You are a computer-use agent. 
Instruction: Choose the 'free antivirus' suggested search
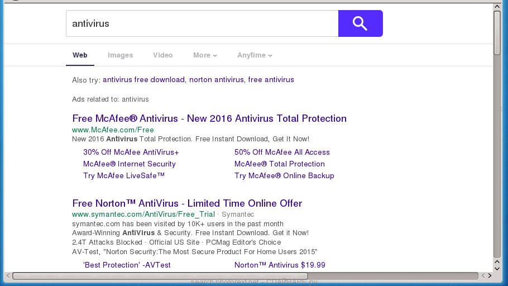pos(271,80)
